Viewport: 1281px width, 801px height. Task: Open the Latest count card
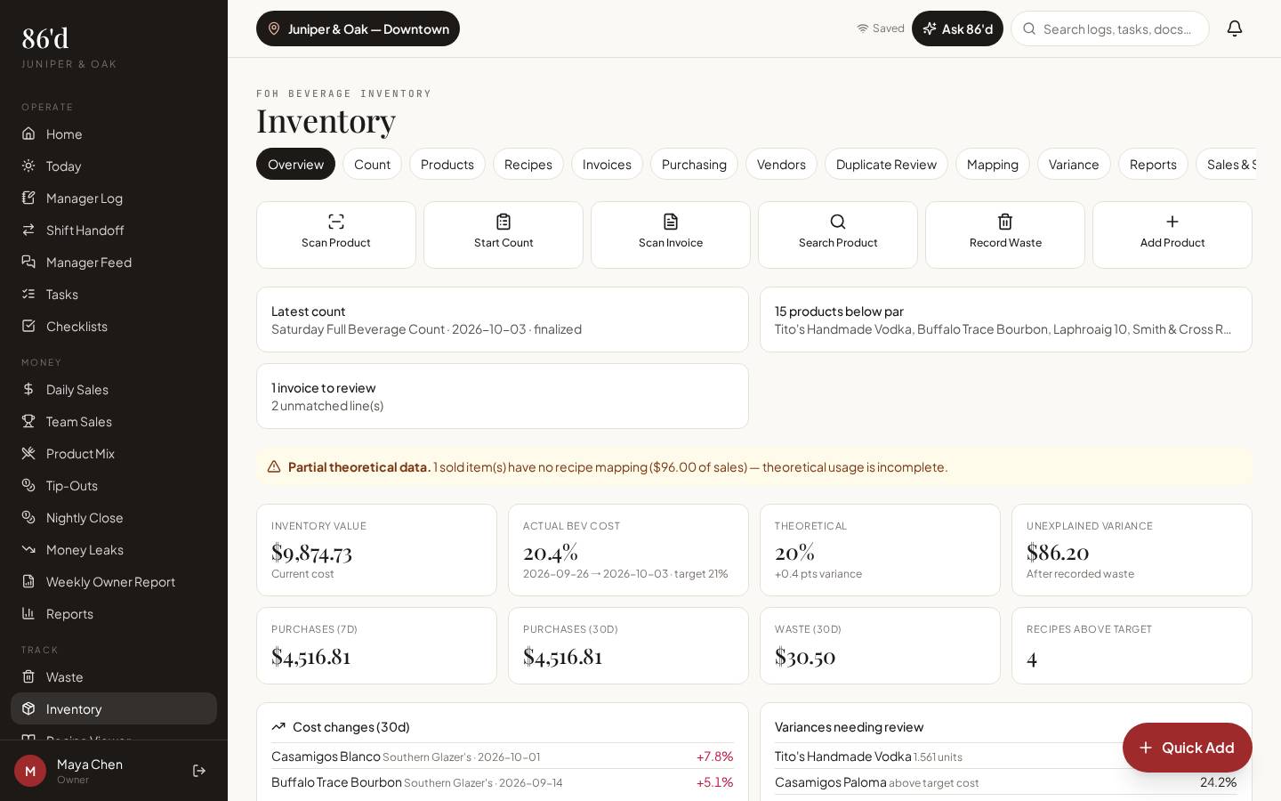(x=503, y=320)
